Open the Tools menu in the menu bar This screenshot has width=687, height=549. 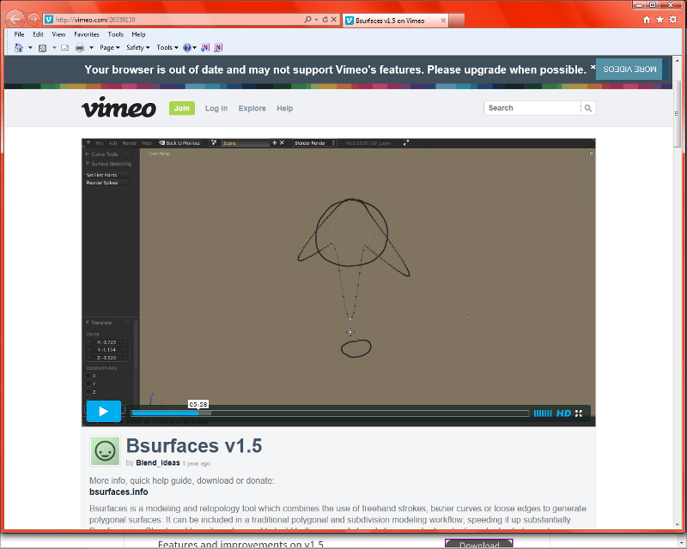(116, 34)
